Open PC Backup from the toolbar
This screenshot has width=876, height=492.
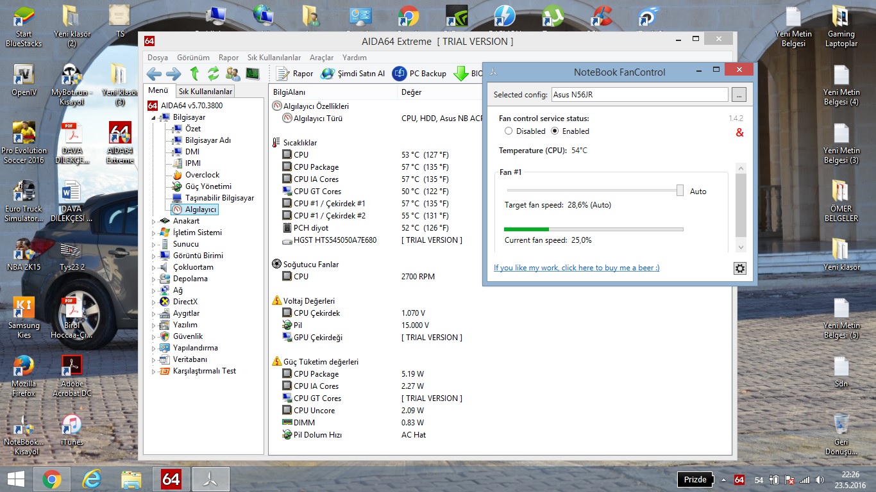click(x=419, y=74)
